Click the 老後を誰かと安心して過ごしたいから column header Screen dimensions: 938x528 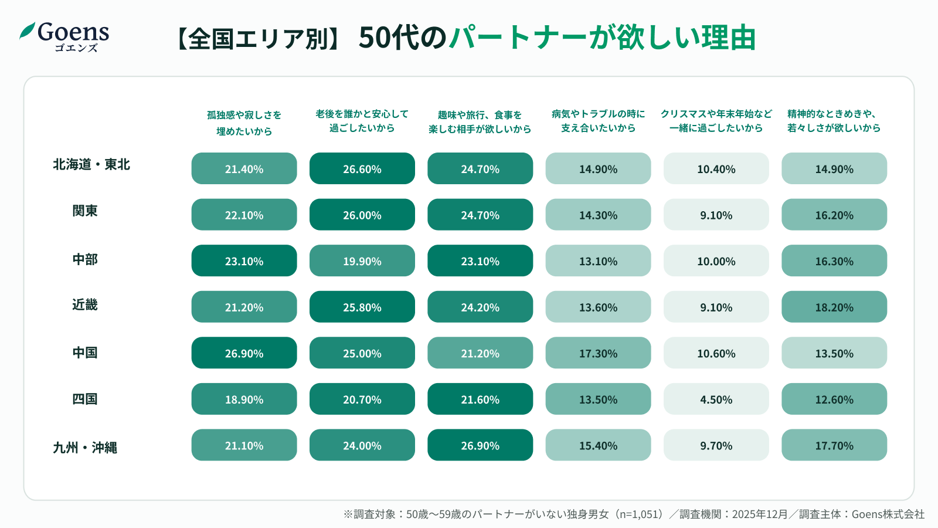tap(362, 121)
